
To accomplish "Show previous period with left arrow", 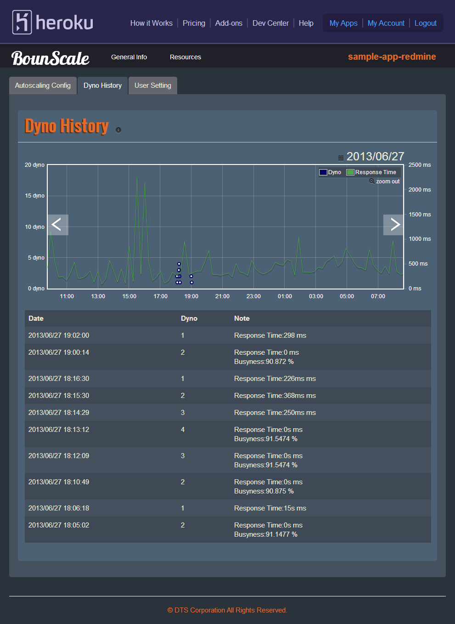I will (x=58, y=225).
